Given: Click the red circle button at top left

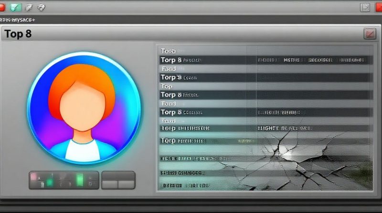Looking at the screenshot, I should tap(2, 7).
